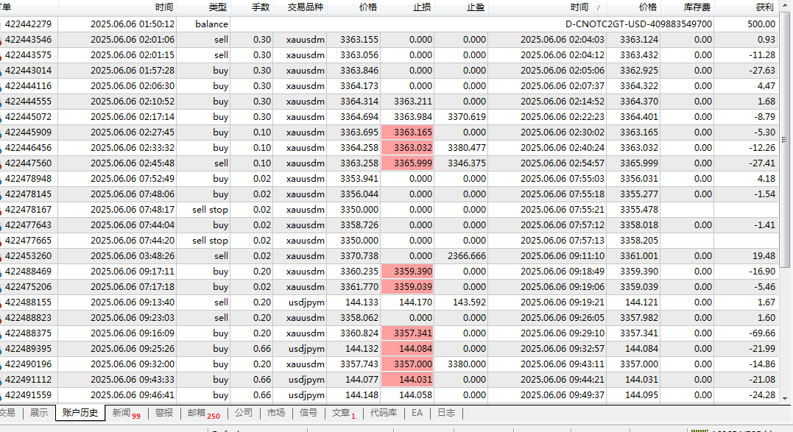793x432 pixels.
Task: Click red-highlighted stop loss cell 3365.999
Action: tap(407, 163)
